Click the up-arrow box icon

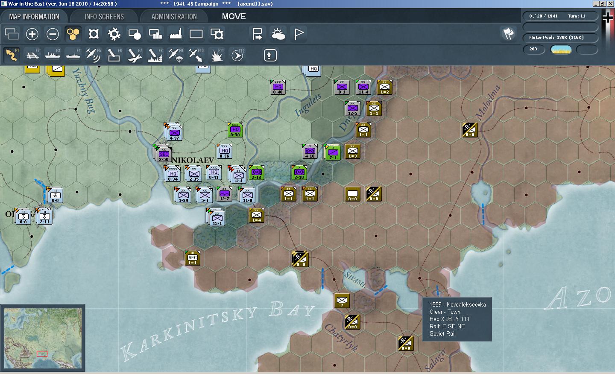coord(270,55)
